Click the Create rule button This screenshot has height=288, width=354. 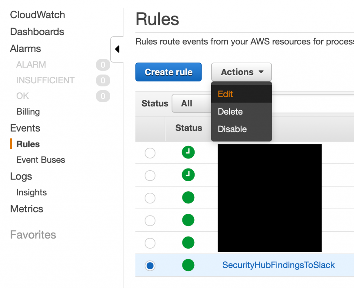168,72
